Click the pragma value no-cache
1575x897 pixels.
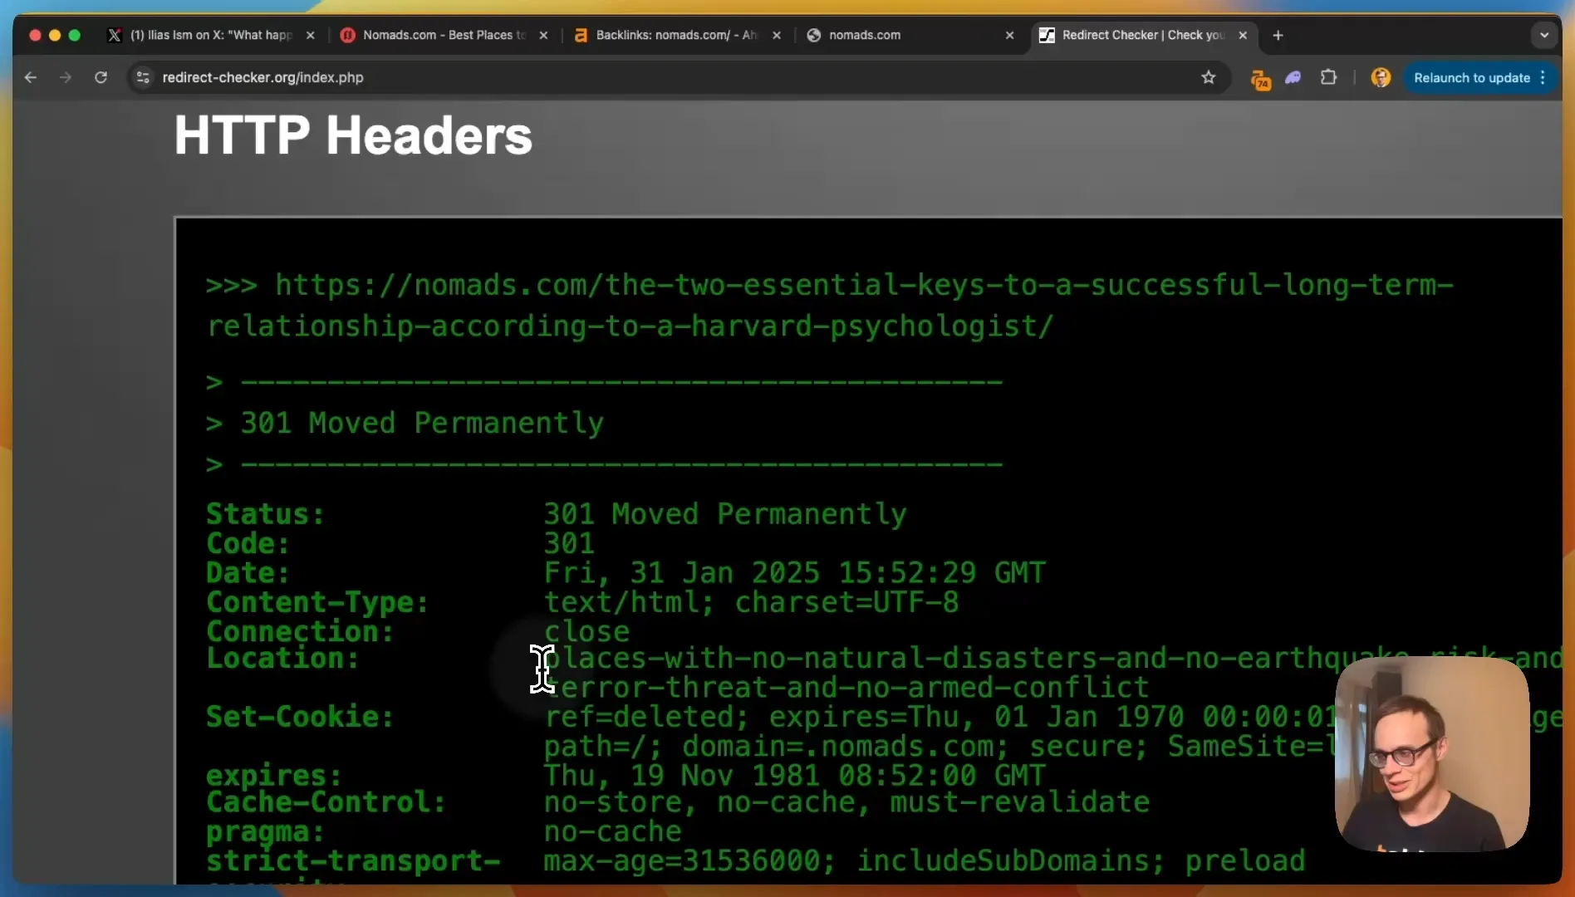click(612, 831)
